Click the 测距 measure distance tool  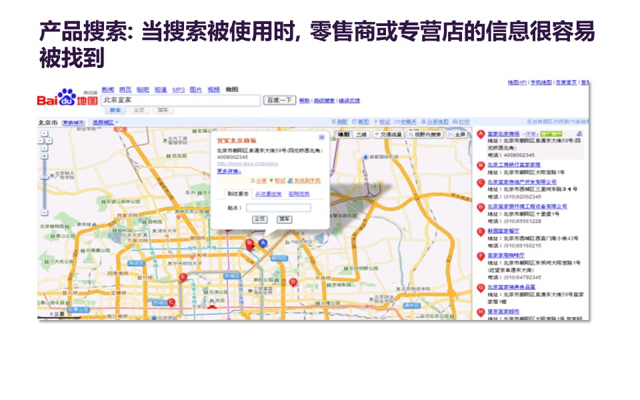(x=341, y=122)
